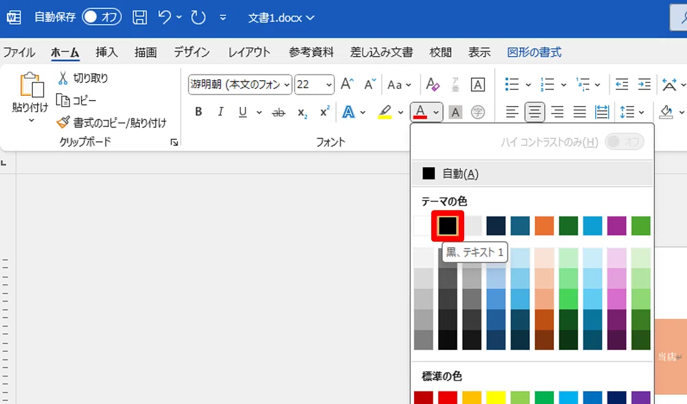Viewport: 687px width, 404px height.
Task: Open the numbering list dropdown arrow
Action: tap(564, 84)
